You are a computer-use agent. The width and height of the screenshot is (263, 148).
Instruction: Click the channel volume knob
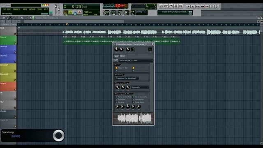click(x=122, y=49)
